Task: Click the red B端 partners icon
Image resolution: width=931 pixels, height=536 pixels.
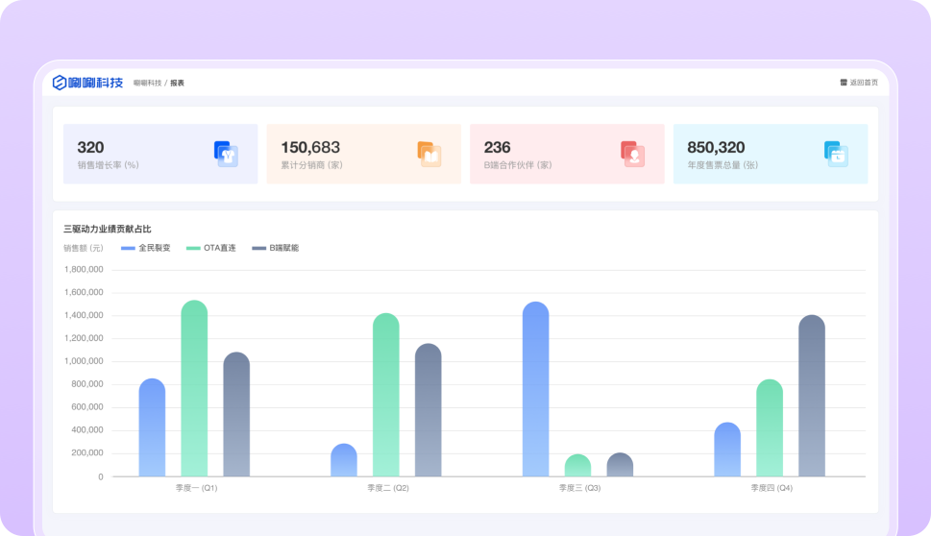Action: point(632,154)
